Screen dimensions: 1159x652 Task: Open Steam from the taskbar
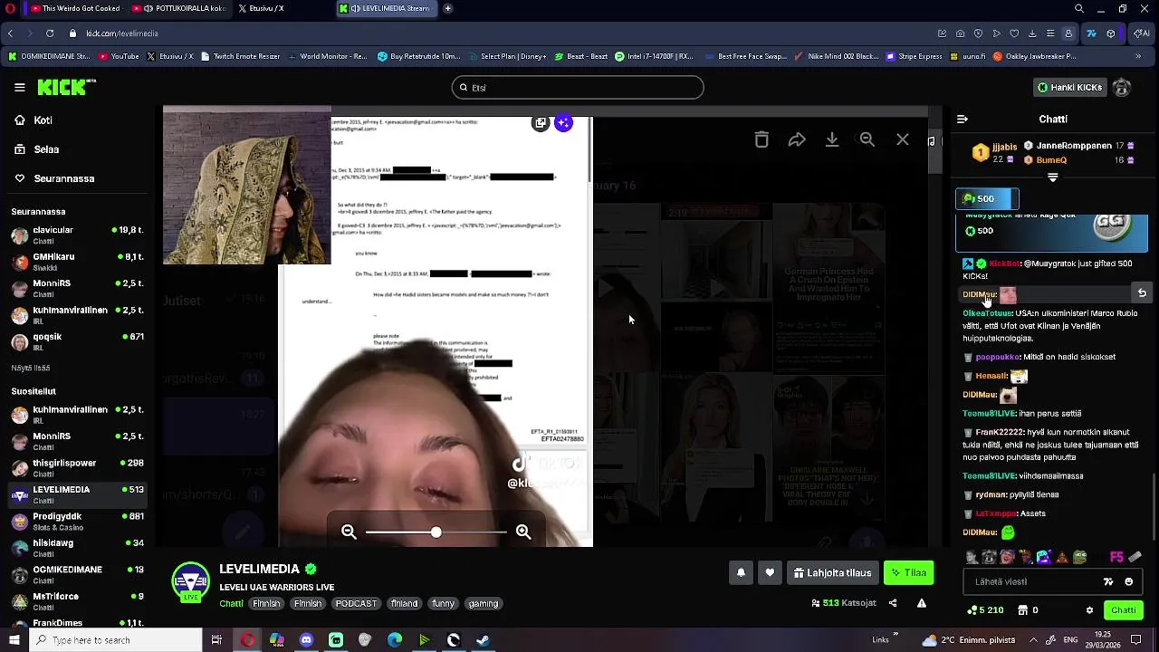(483, 640)
